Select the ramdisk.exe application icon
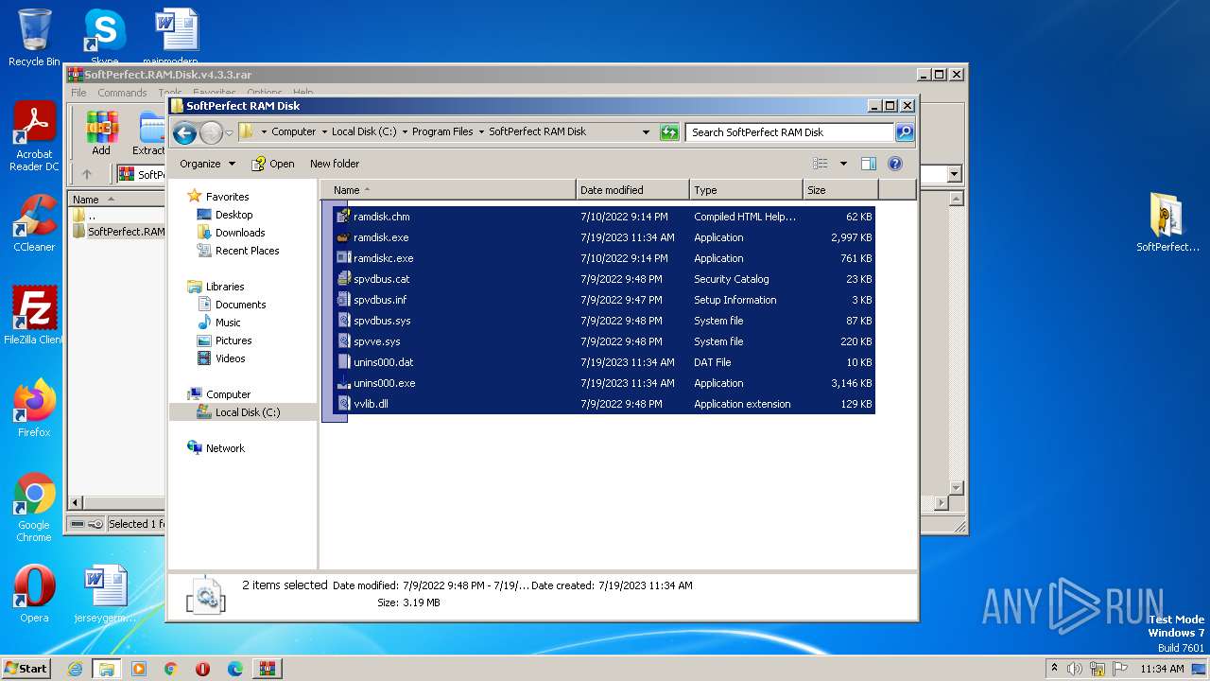1210x681 pixels. click(344, 237)
